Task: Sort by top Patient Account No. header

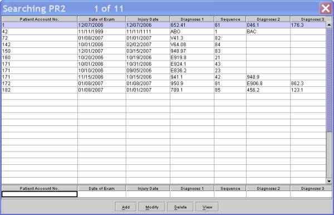Action: [40, 19]
